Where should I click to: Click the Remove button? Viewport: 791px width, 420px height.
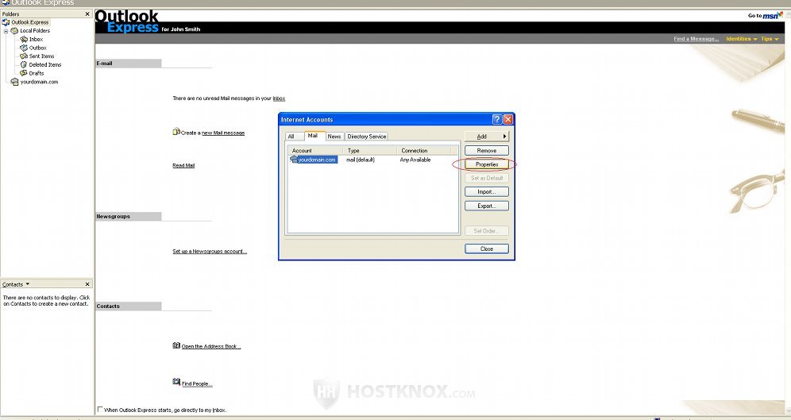pyautogui.click(x=486, y=150)
